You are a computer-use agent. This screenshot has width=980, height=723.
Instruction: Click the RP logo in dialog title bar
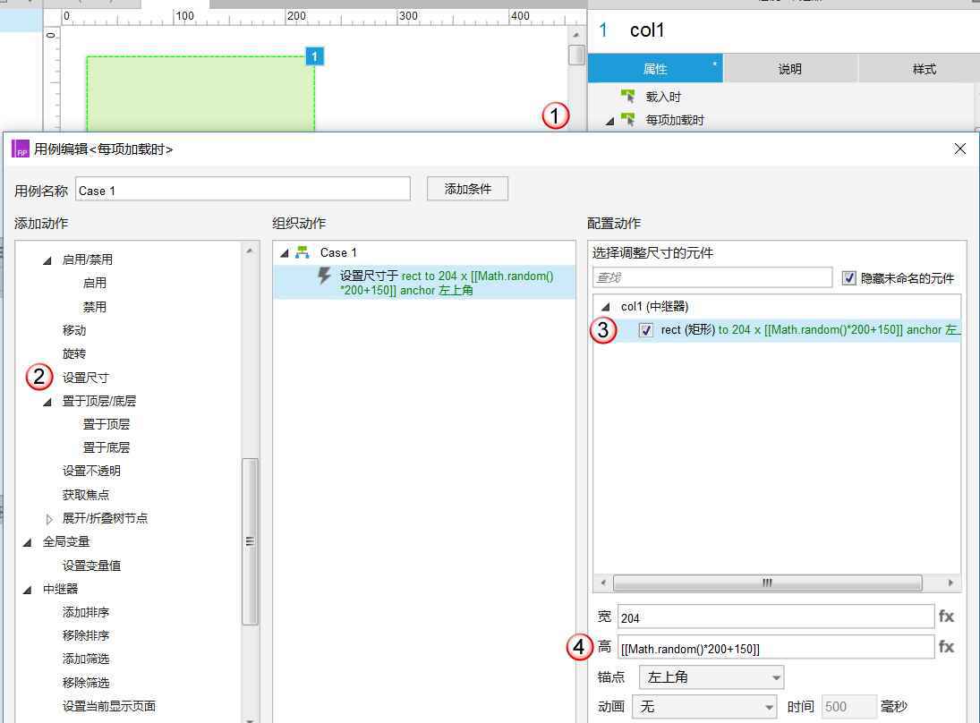point(21,149)
